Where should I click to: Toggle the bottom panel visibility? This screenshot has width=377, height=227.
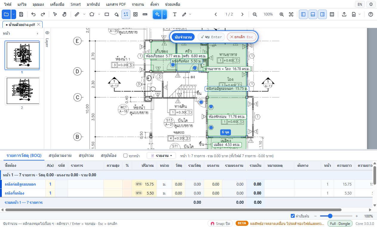point(313,14)
